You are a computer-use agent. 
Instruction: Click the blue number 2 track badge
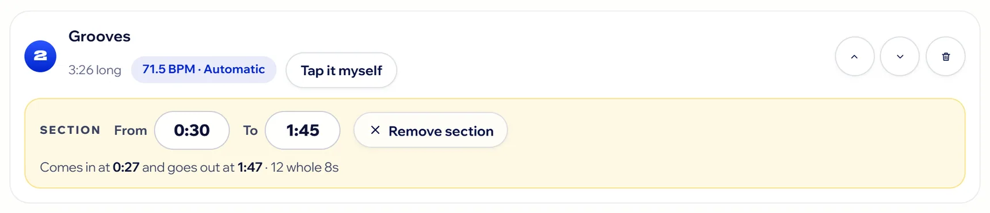pos(40,56)
